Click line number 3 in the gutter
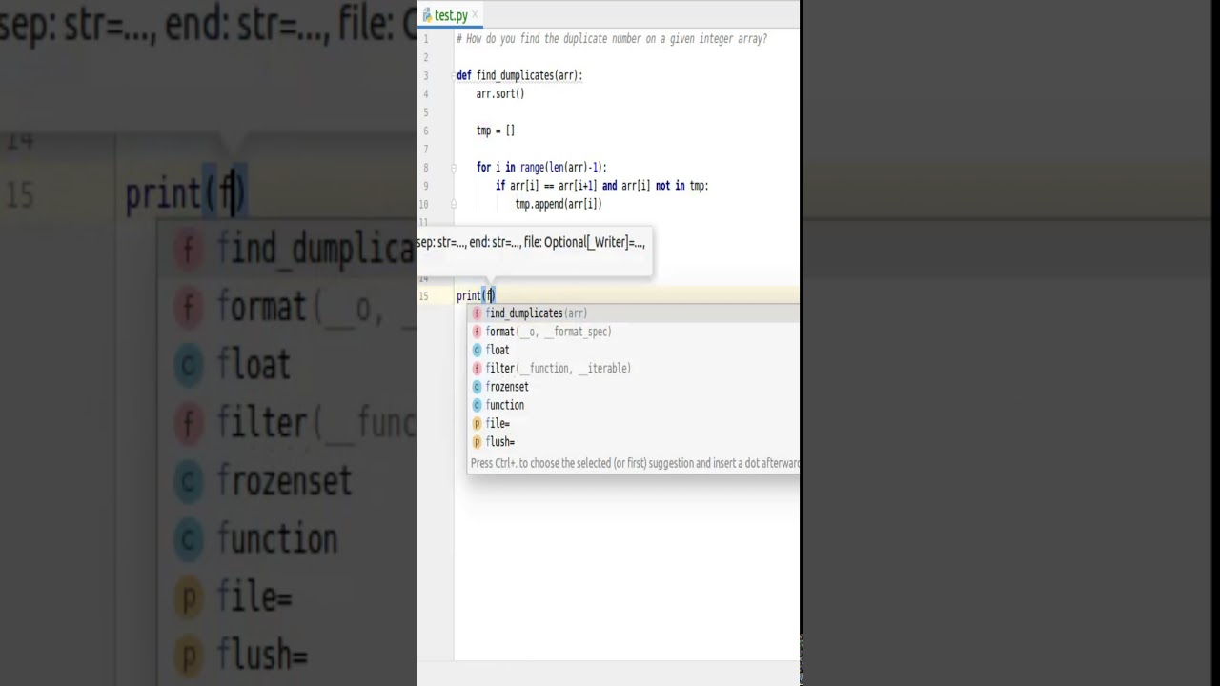This screenshot has height=686, width=1220. click(x=426, y=75)
